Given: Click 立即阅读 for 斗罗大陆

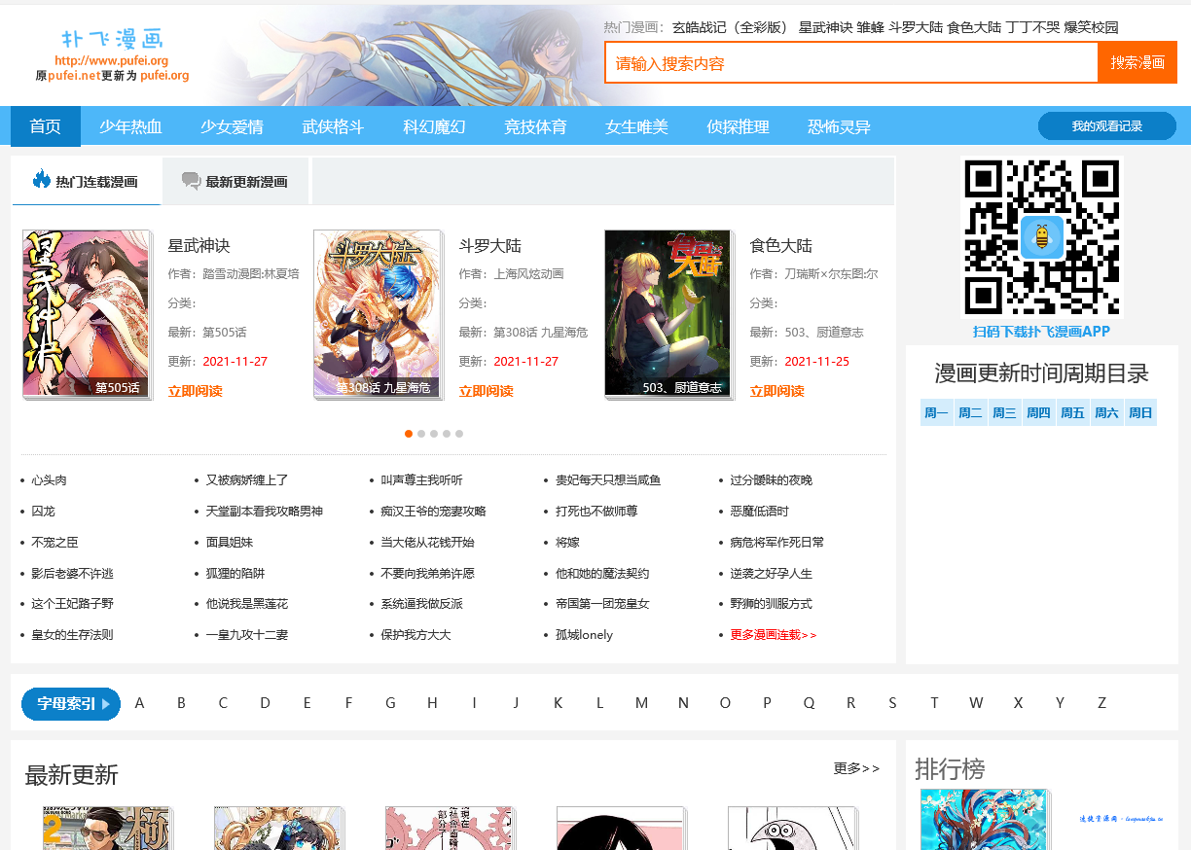Looking at the screenshot, I should (486, 391).
